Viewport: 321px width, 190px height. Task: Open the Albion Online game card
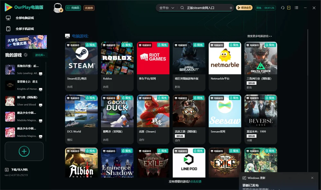[81, 163]
